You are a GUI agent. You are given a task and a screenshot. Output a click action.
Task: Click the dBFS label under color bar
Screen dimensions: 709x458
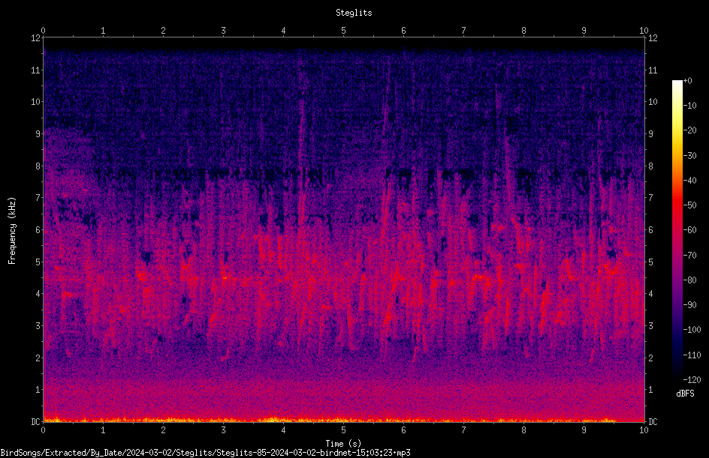(x=685, y=394)
